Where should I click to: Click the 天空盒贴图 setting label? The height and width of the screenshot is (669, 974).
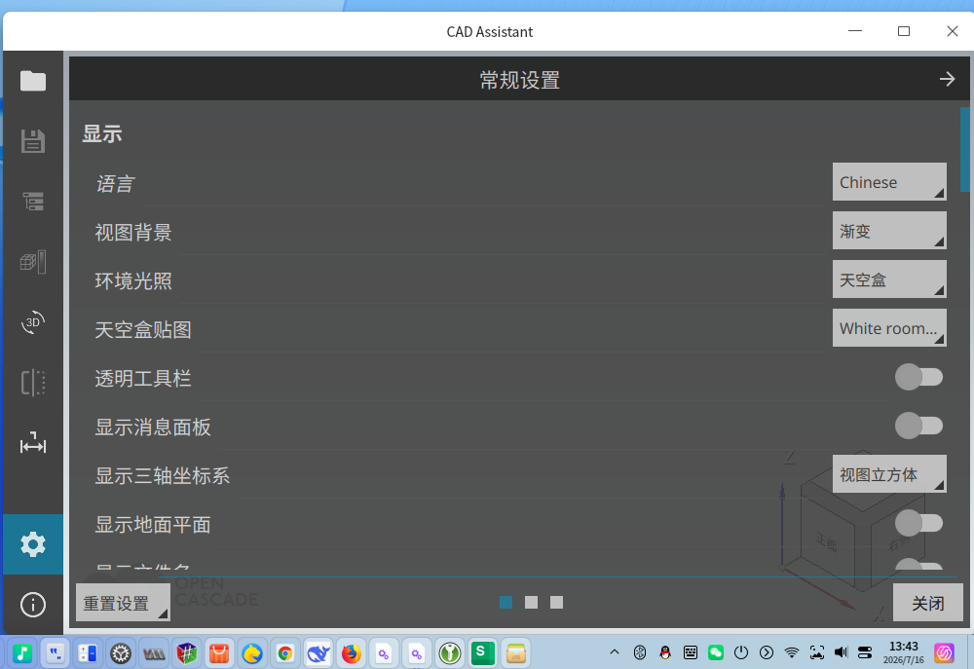pos(143,329)
